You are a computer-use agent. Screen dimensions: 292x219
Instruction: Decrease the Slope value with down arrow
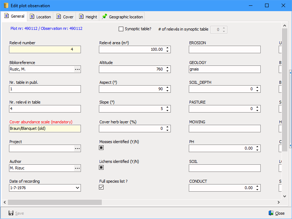point(168,110)
